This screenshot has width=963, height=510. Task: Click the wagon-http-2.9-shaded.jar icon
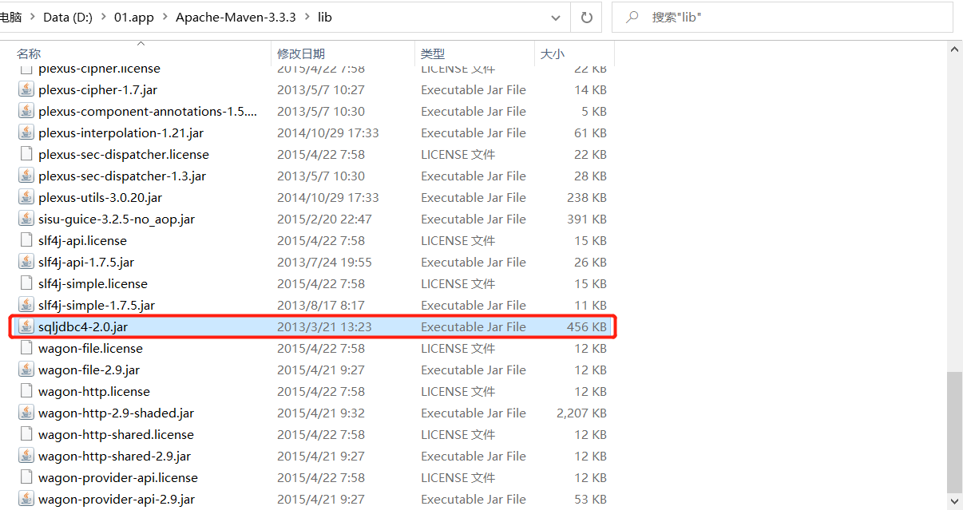(26, 413)
